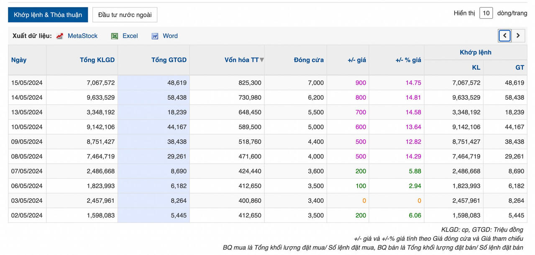Go to next page arrow
This screenshot has width=535, height=255.
coord(518,36)
